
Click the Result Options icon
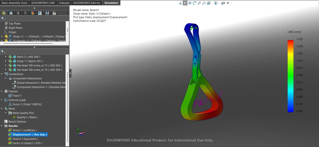point(6,122)
